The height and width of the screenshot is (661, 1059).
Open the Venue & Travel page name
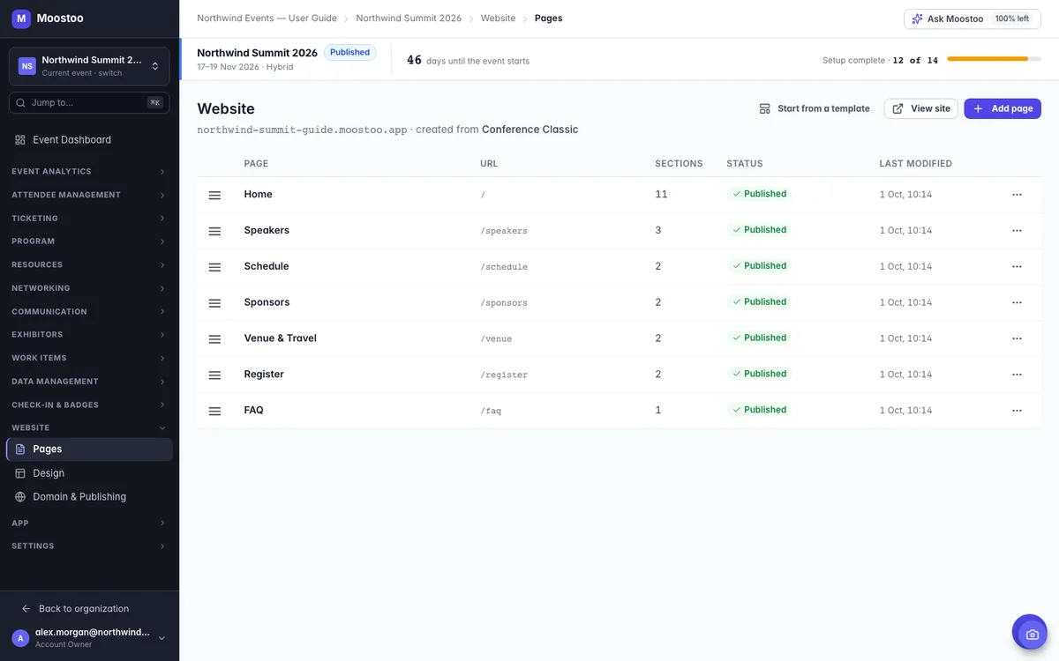[280, 338]
